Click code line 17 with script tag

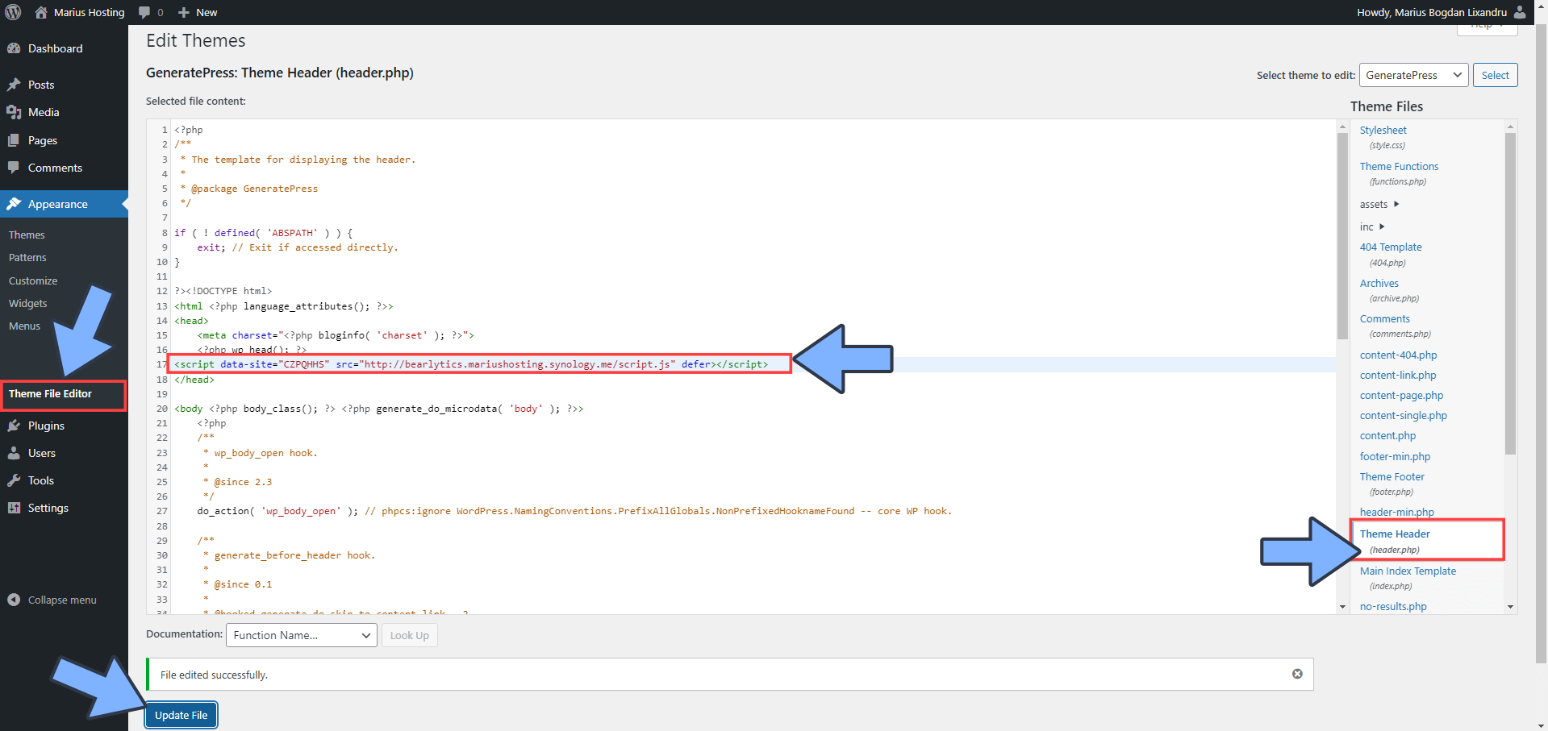[x=471, y=364]
